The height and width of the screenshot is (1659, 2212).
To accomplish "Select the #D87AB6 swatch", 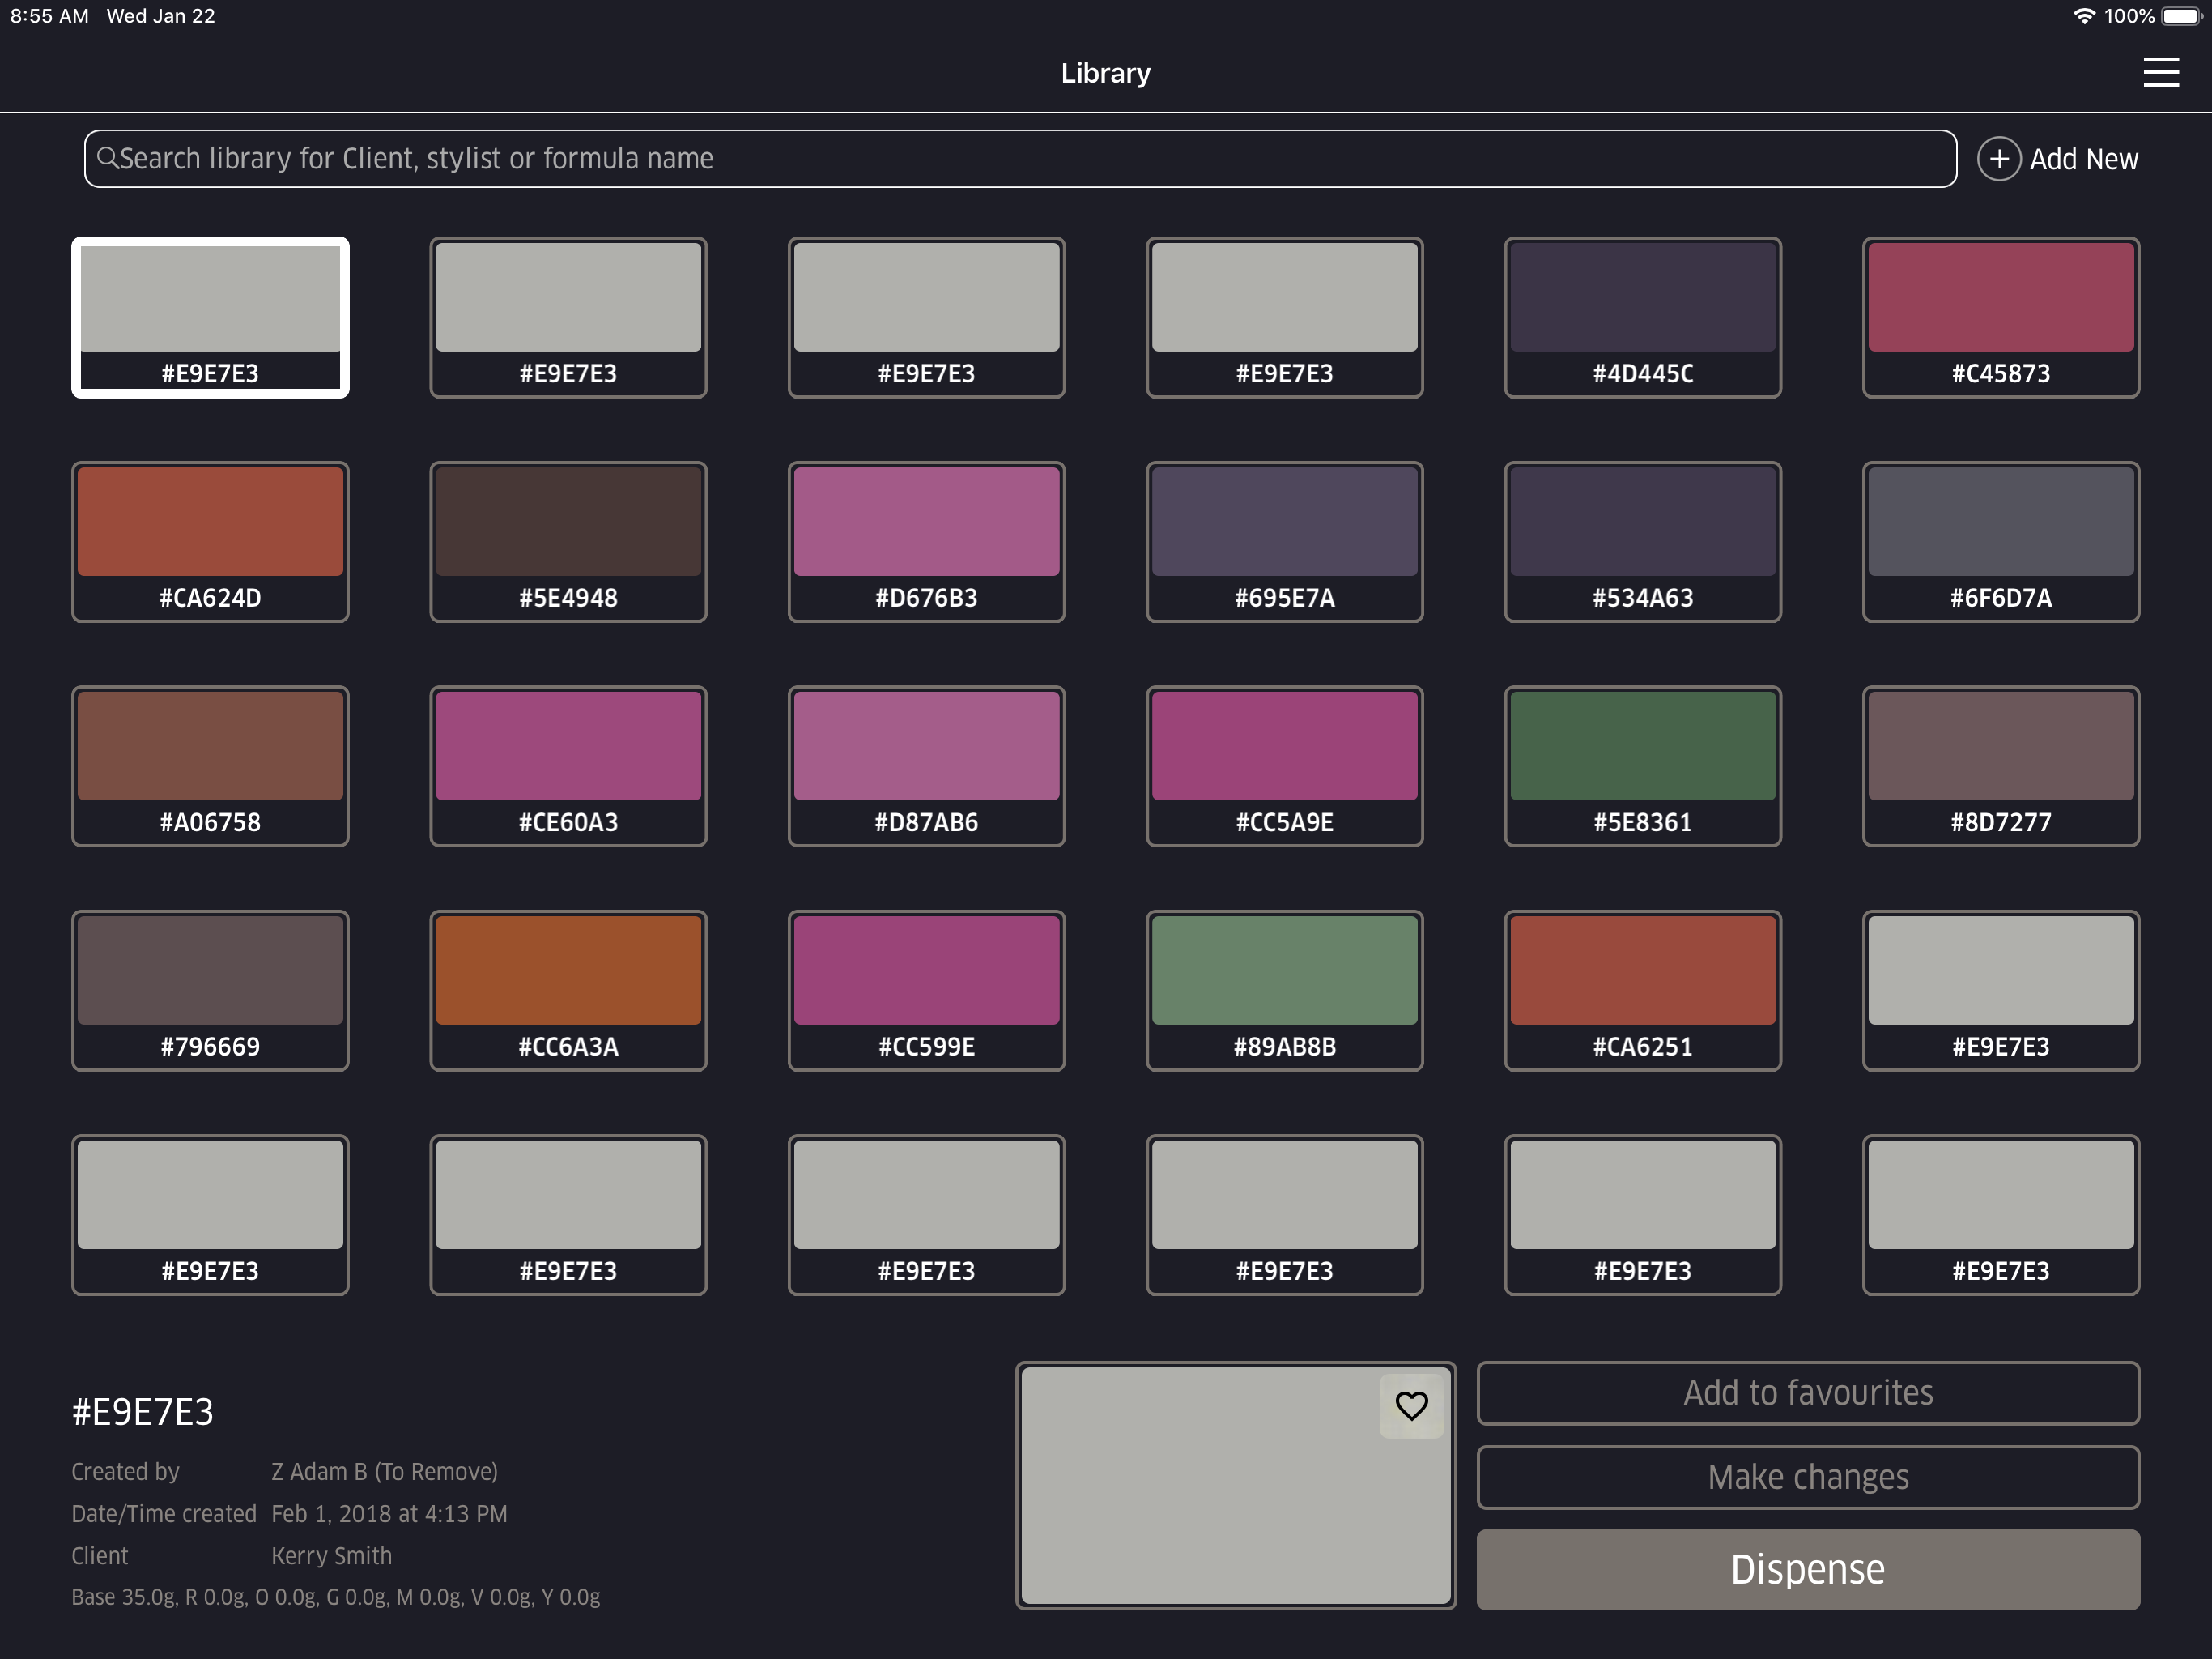I will click(926, 766).
